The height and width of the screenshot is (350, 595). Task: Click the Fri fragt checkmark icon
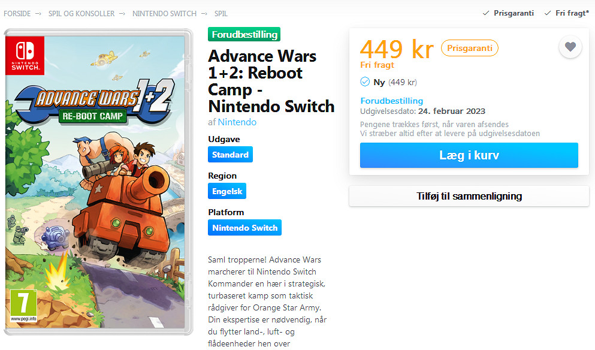[x=548, y=13]
